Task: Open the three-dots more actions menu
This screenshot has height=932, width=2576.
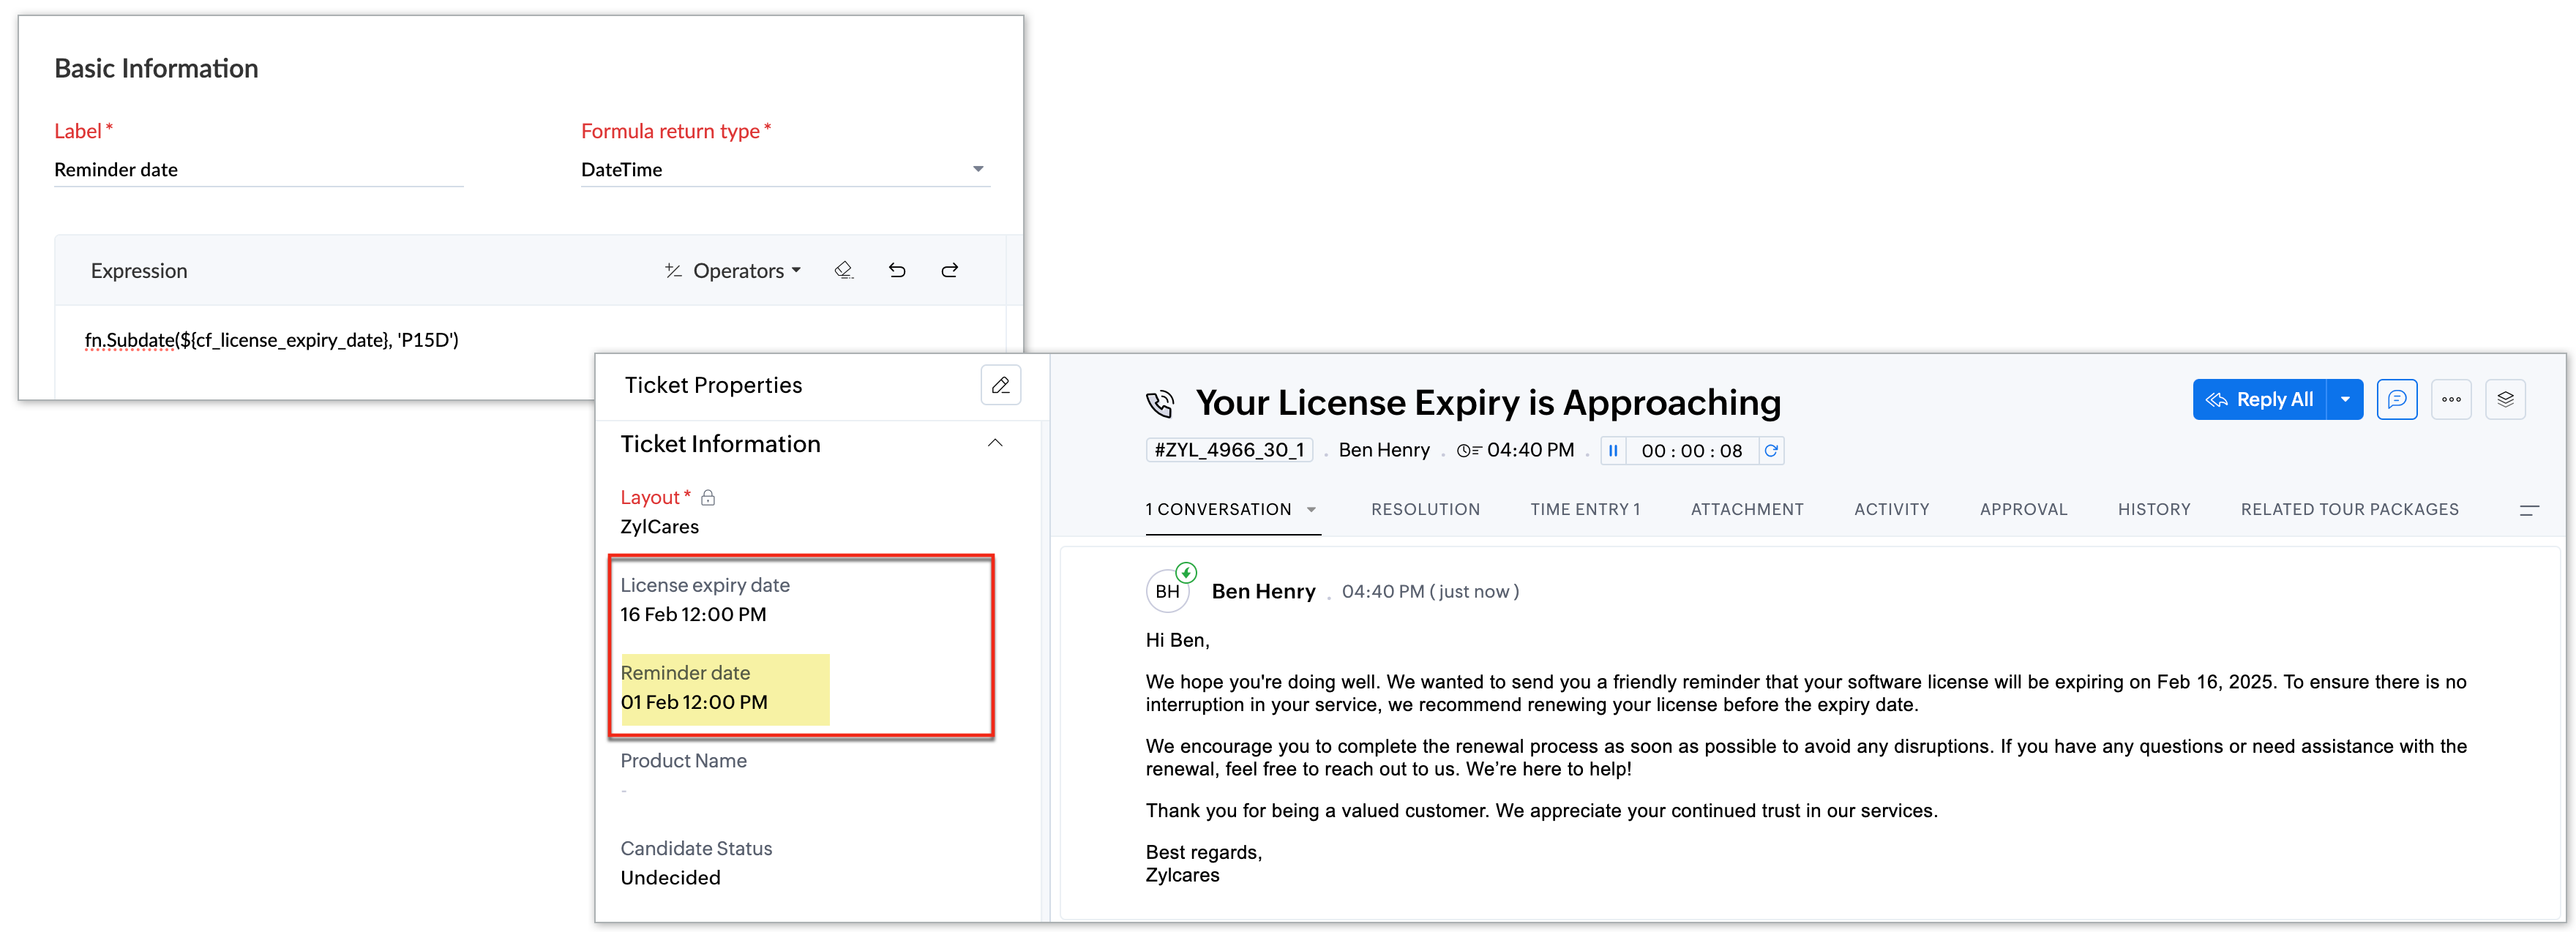Action: click(x=2451, y=399)
